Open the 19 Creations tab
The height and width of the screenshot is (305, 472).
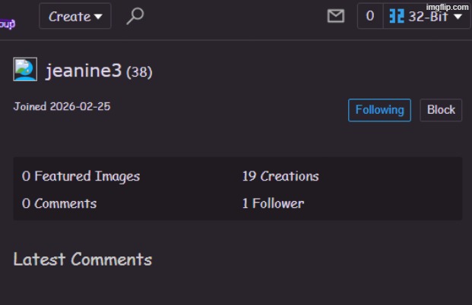pyautogui.click(x=280, y=176)
